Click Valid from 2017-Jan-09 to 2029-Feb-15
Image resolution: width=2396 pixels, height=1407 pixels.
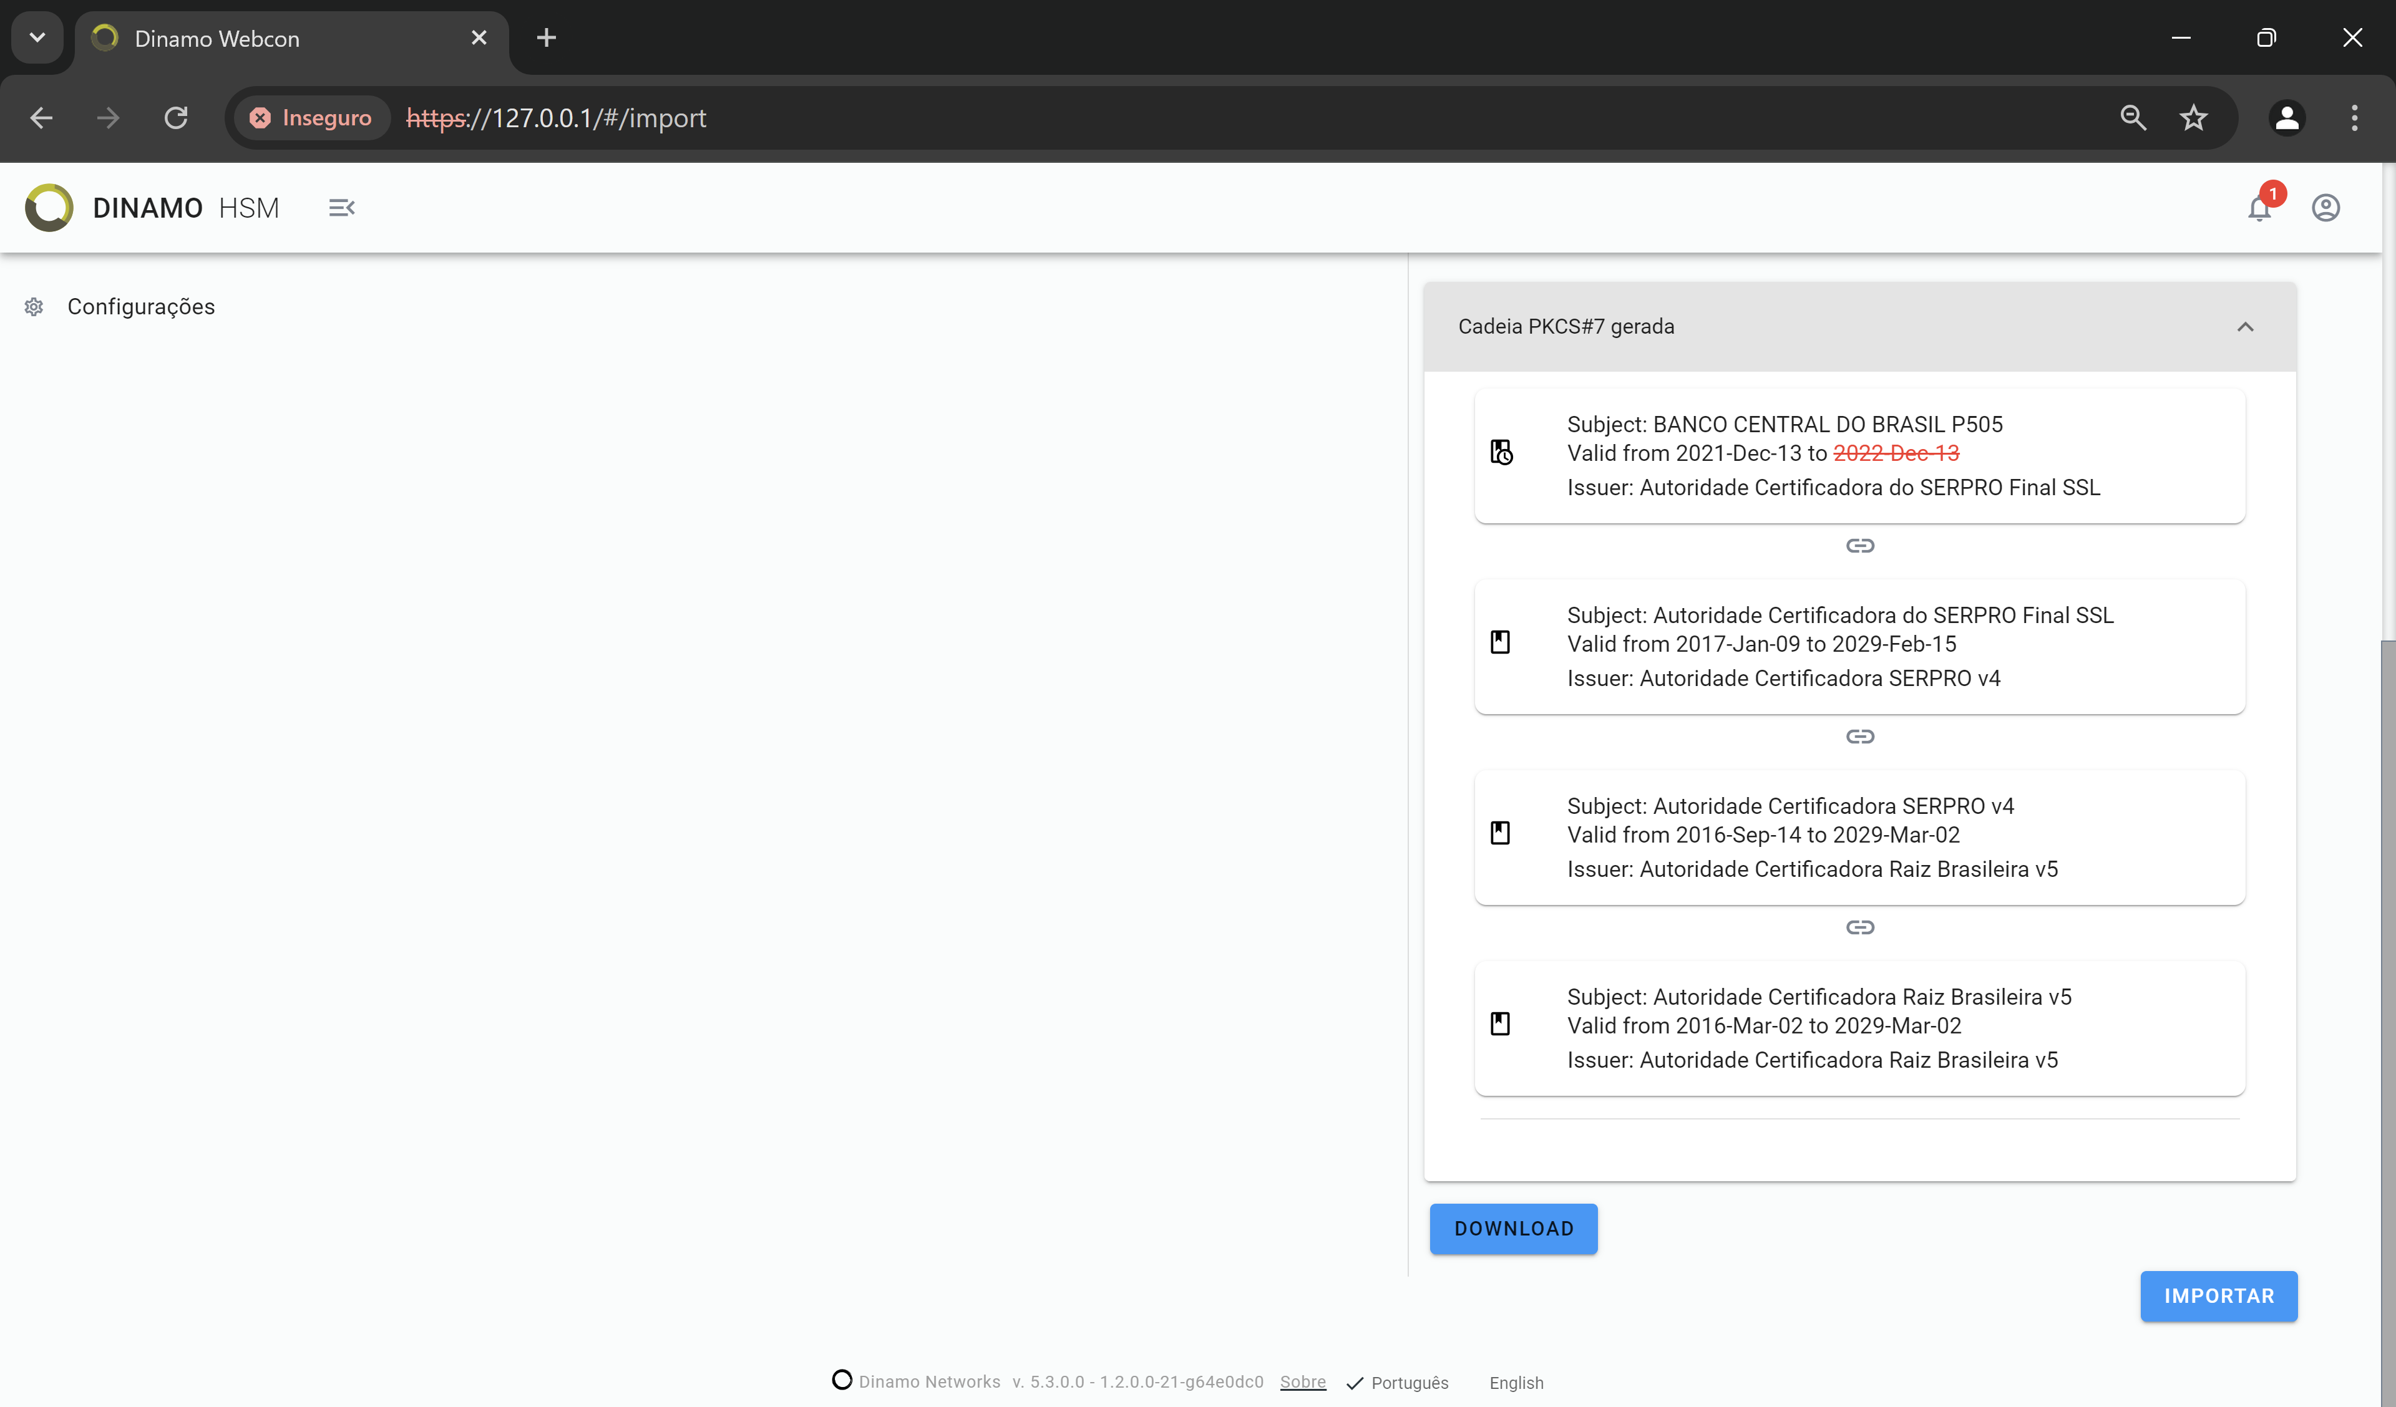coord(1761,644)
